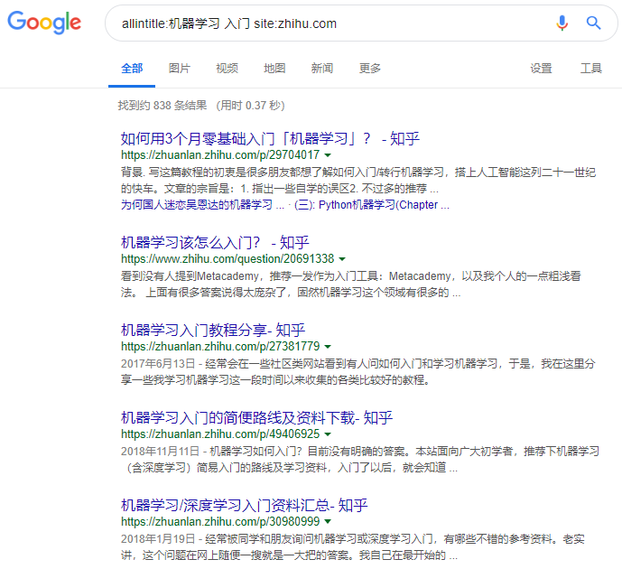Screen dimensions: 622x569
Task: Switch to the 视频 tab
Action: pos(227,69)
